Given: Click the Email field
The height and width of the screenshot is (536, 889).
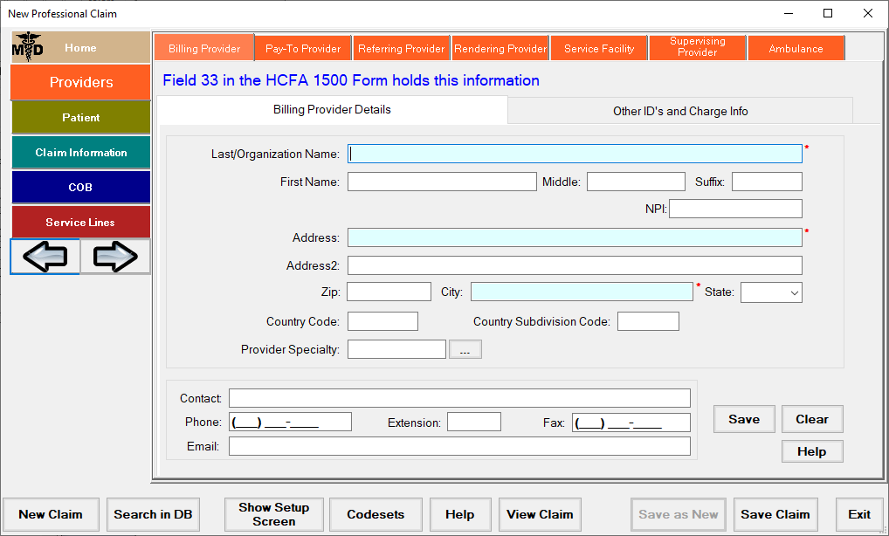Looking at the screenshot, I should [460, 446].
